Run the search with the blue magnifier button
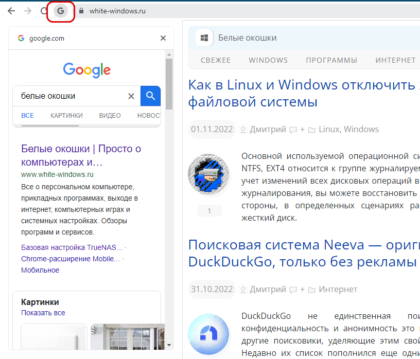This screenshot has height=359, width=420. 150,96
